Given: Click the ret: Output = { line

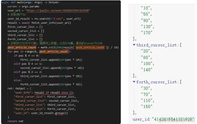Looking at the screenshot, I should click(19, 88).
